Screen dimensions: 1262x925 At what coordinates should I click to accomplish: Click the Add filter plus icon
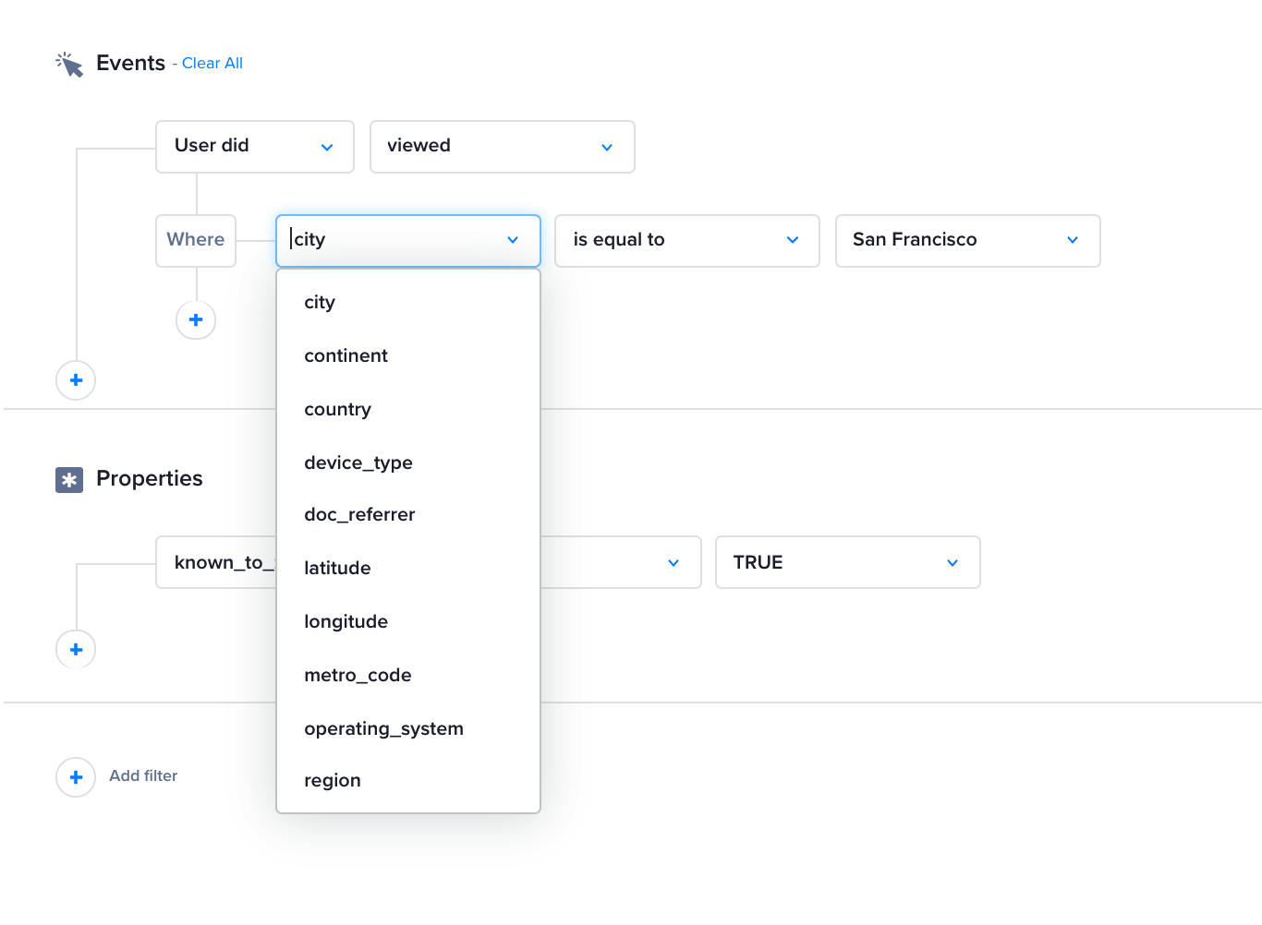(x=76, y=777)
